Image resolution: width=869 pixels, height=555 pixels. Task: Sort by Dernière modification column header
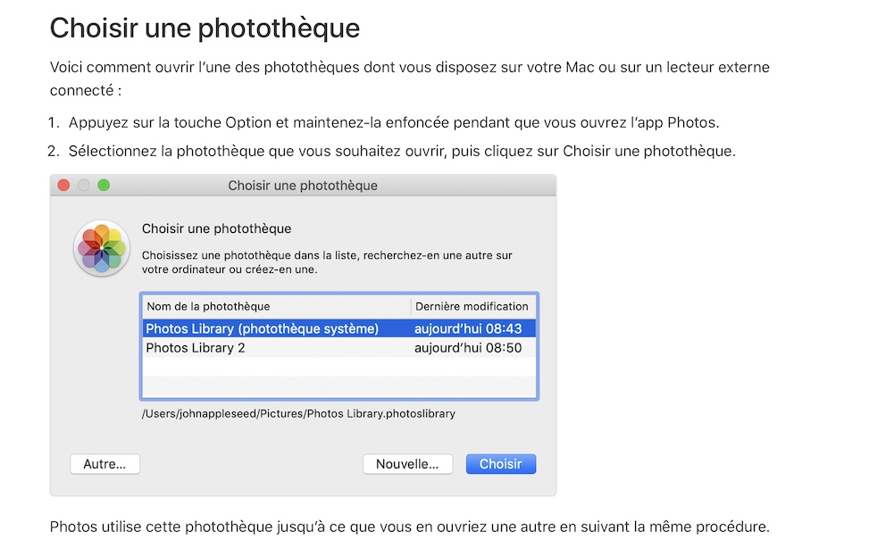click(x=472, y=306)
